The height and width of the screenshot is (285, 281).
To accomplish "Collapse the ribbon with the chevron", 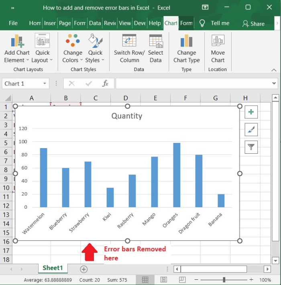I will [x=274, y=70].
